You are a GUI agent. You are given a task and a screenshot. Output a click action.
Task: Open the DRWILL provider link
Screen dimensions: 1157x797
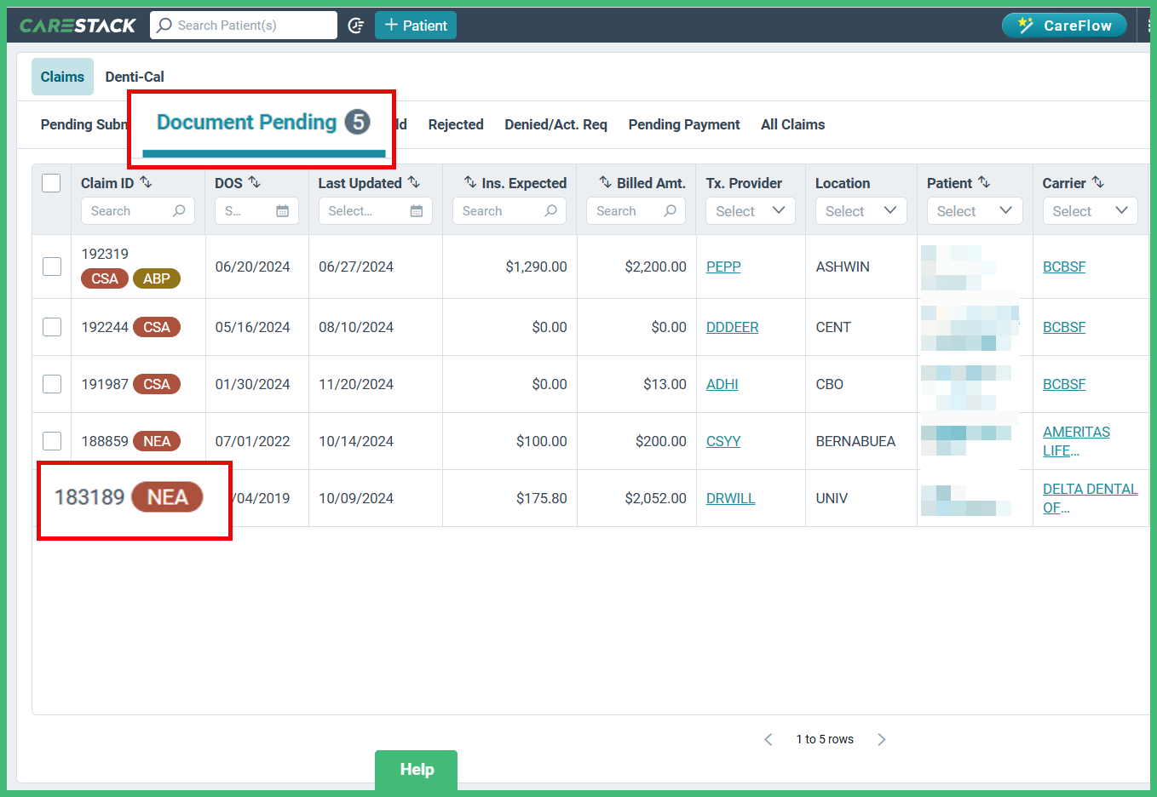click(x=730, y=497)
